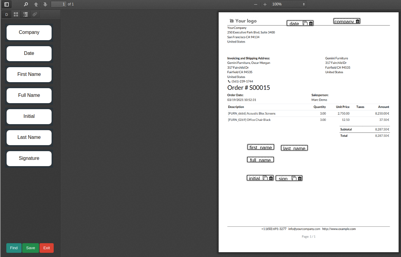Open the find-in-document magnifier tool
The width and height of the screenshot is (401, 257).
[26, 4]
